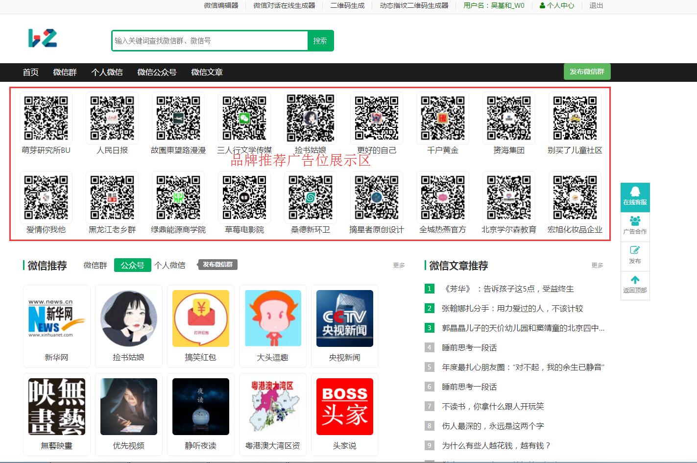Open article 《芳华》：告诉孩子这5点

(x=507, y=289)
